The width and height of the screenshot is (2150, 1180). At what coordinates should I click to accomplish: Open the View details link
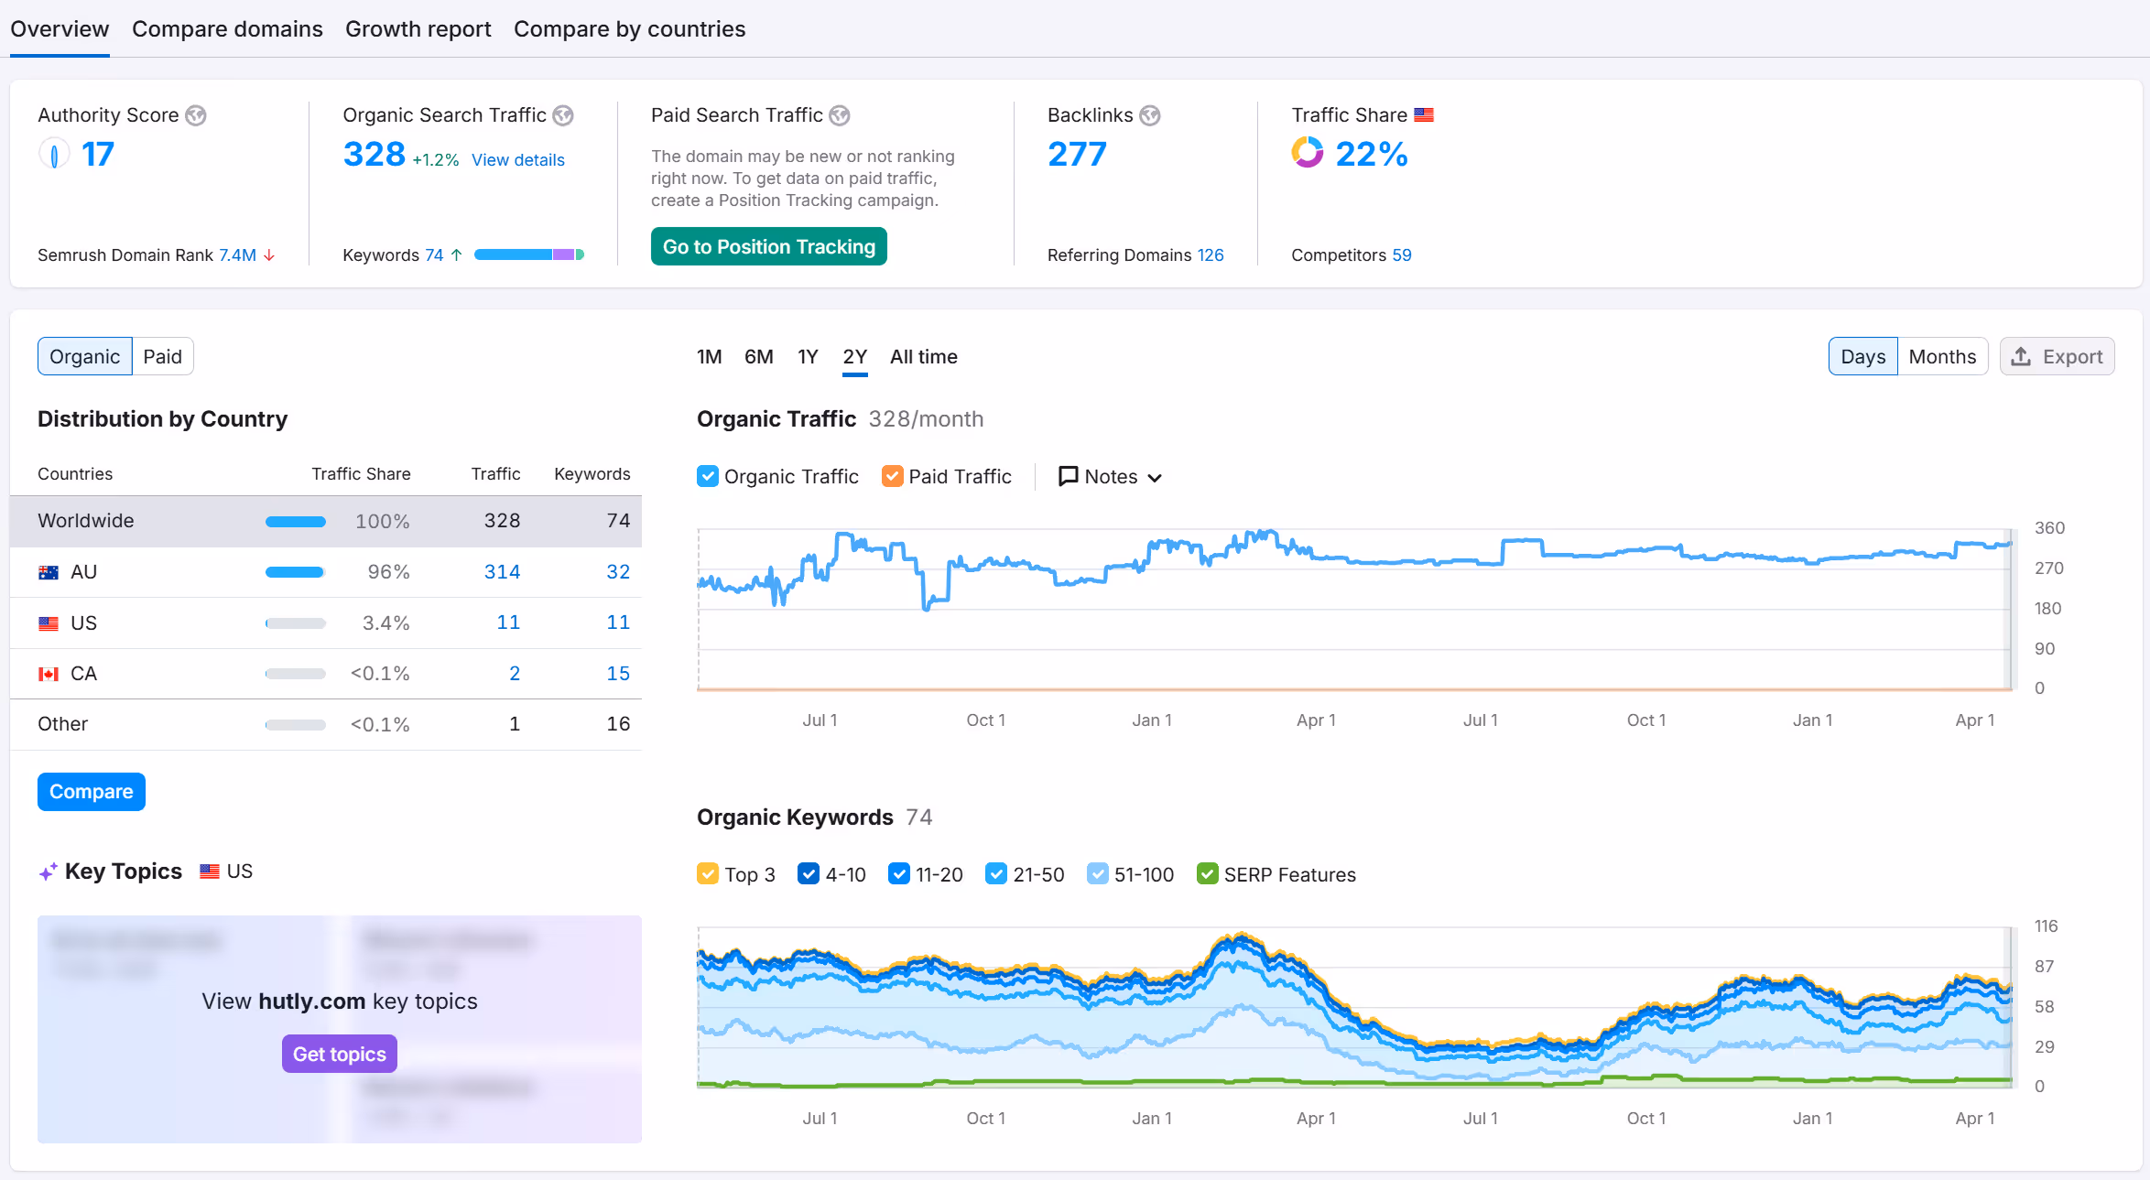pos(517,160)
